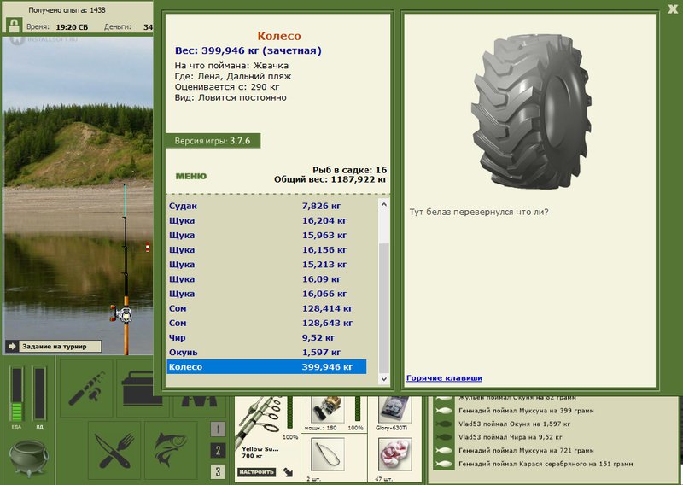This screenshot has height=485, width=683.
Task: Click the fishing reel on the rod
Action: (122, 313)
